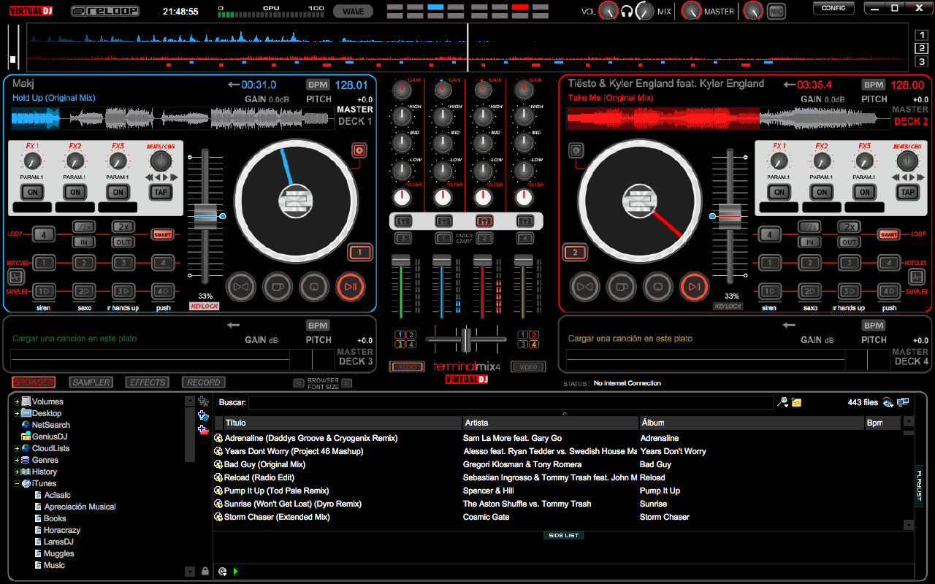Toggle KEYLOCK on Deck 1
This screenshot has width=935, height=584.
pyautogui.click(x=205, y=307)
